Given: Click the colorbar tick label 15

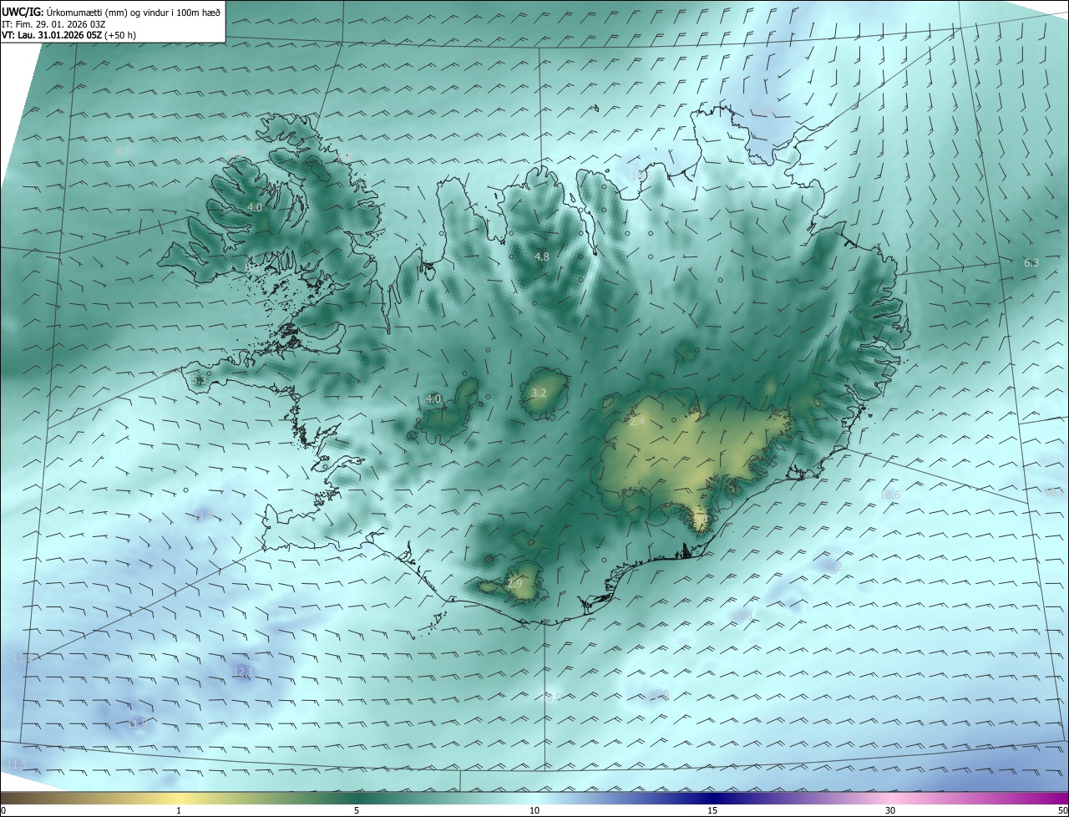Looking at the screenshot, I should point(712,811).
